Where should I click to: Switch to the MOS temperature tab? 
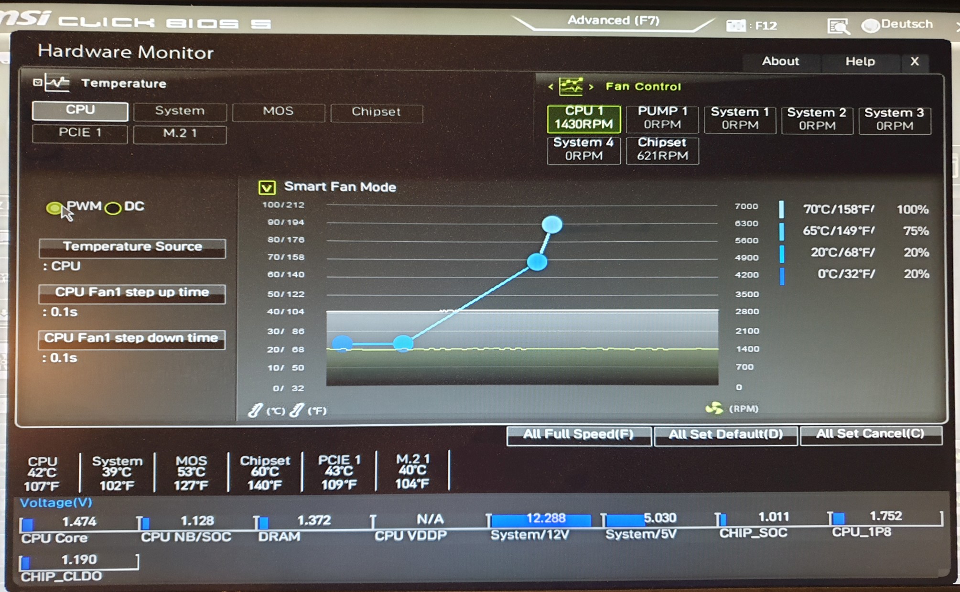coord(278,112)
